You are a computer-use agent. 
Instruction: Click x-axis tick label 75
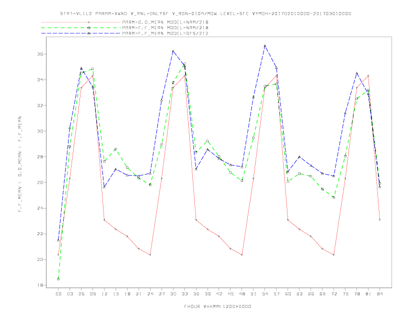click(346, 294)
